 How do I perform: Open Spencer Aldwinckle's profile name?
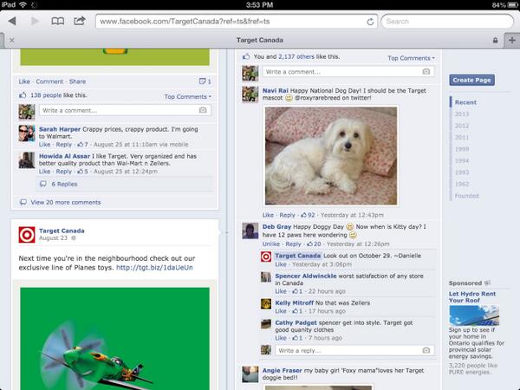pos(306,276)
